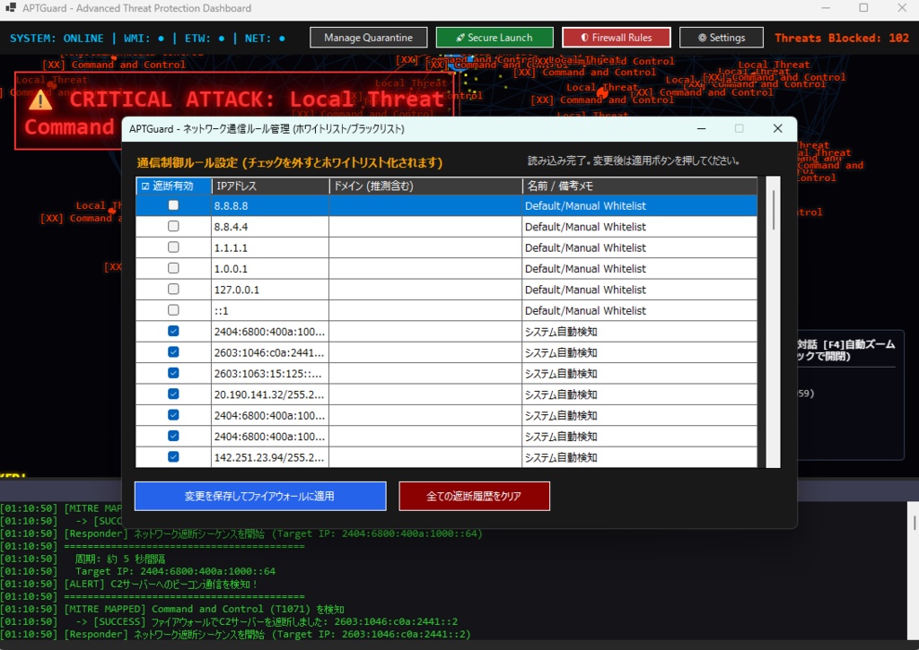This screenshot has height=650, width=919.
Task: Click the ETW status indicator dot
Action: coord(222,39)
